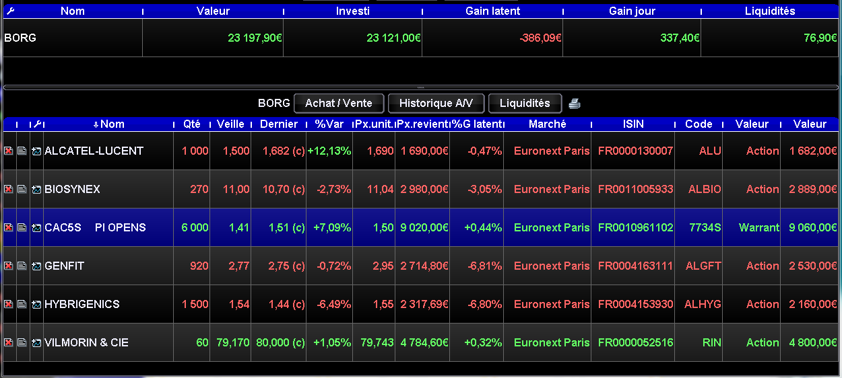Sort by the Dernier column header
Image resolution: width=842 pixels, height=378 pixels.
[x=278, y=124]
